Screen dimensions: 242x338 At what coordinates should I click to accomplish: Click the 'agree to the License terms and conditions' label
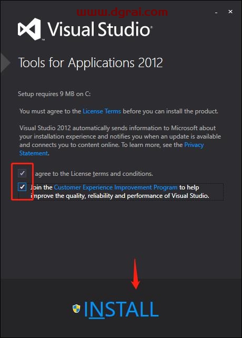click(94, 174)
